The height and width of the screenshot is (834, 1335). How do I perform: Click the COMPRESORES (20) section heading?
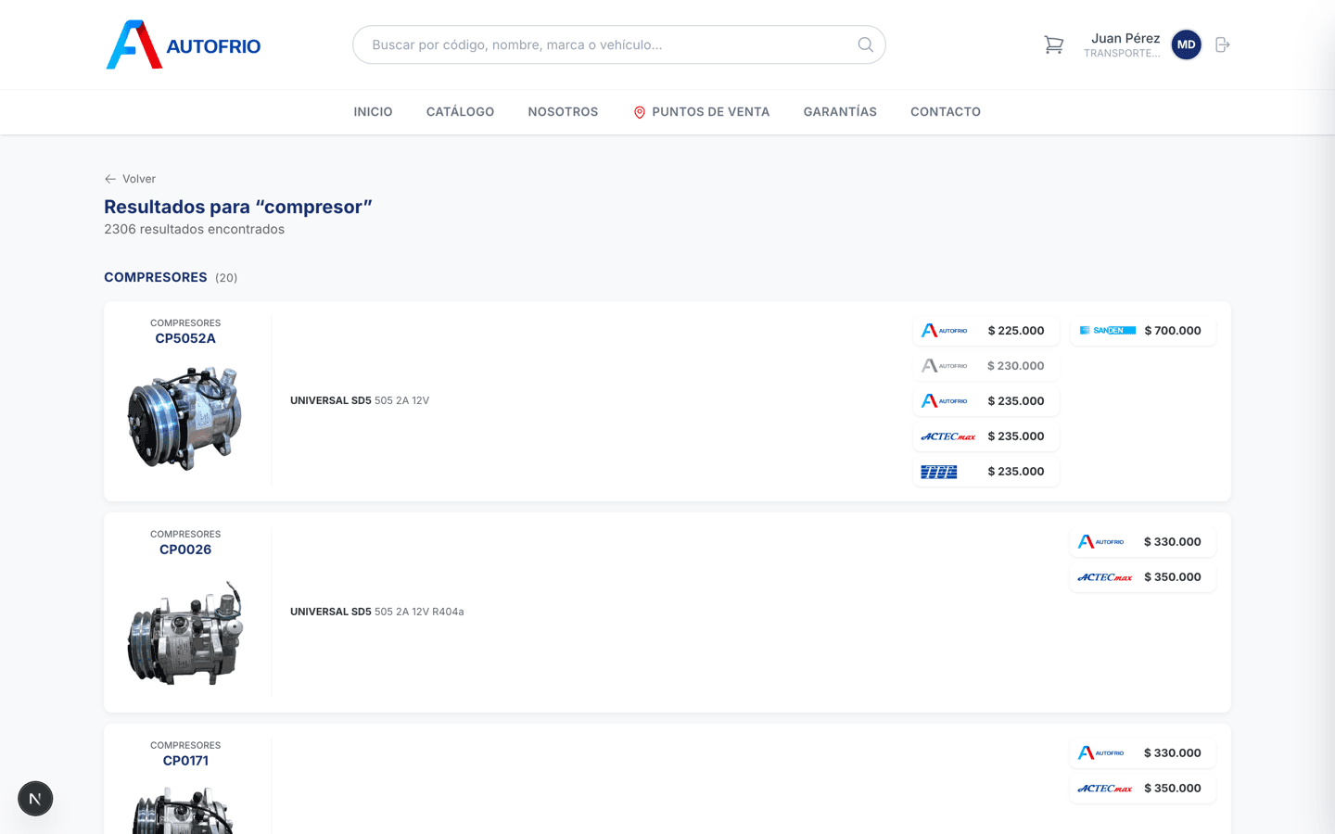point(171,277)
